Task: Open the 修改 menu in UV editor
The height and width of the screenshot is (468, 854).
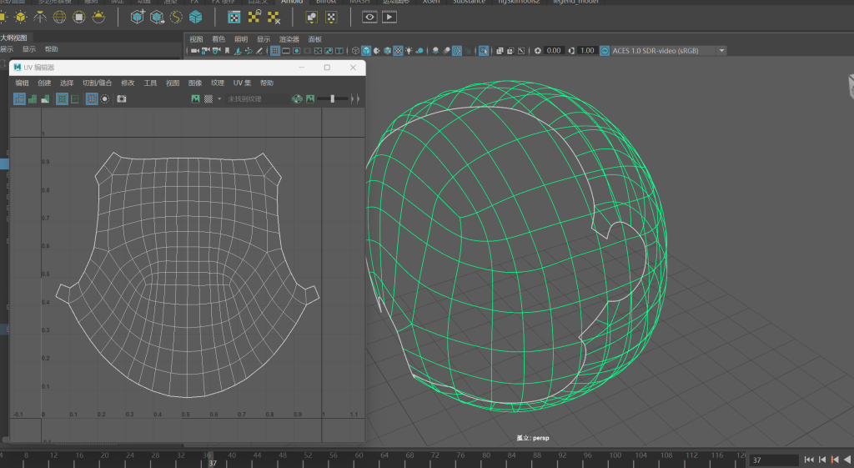Action: tap(128, 83)
